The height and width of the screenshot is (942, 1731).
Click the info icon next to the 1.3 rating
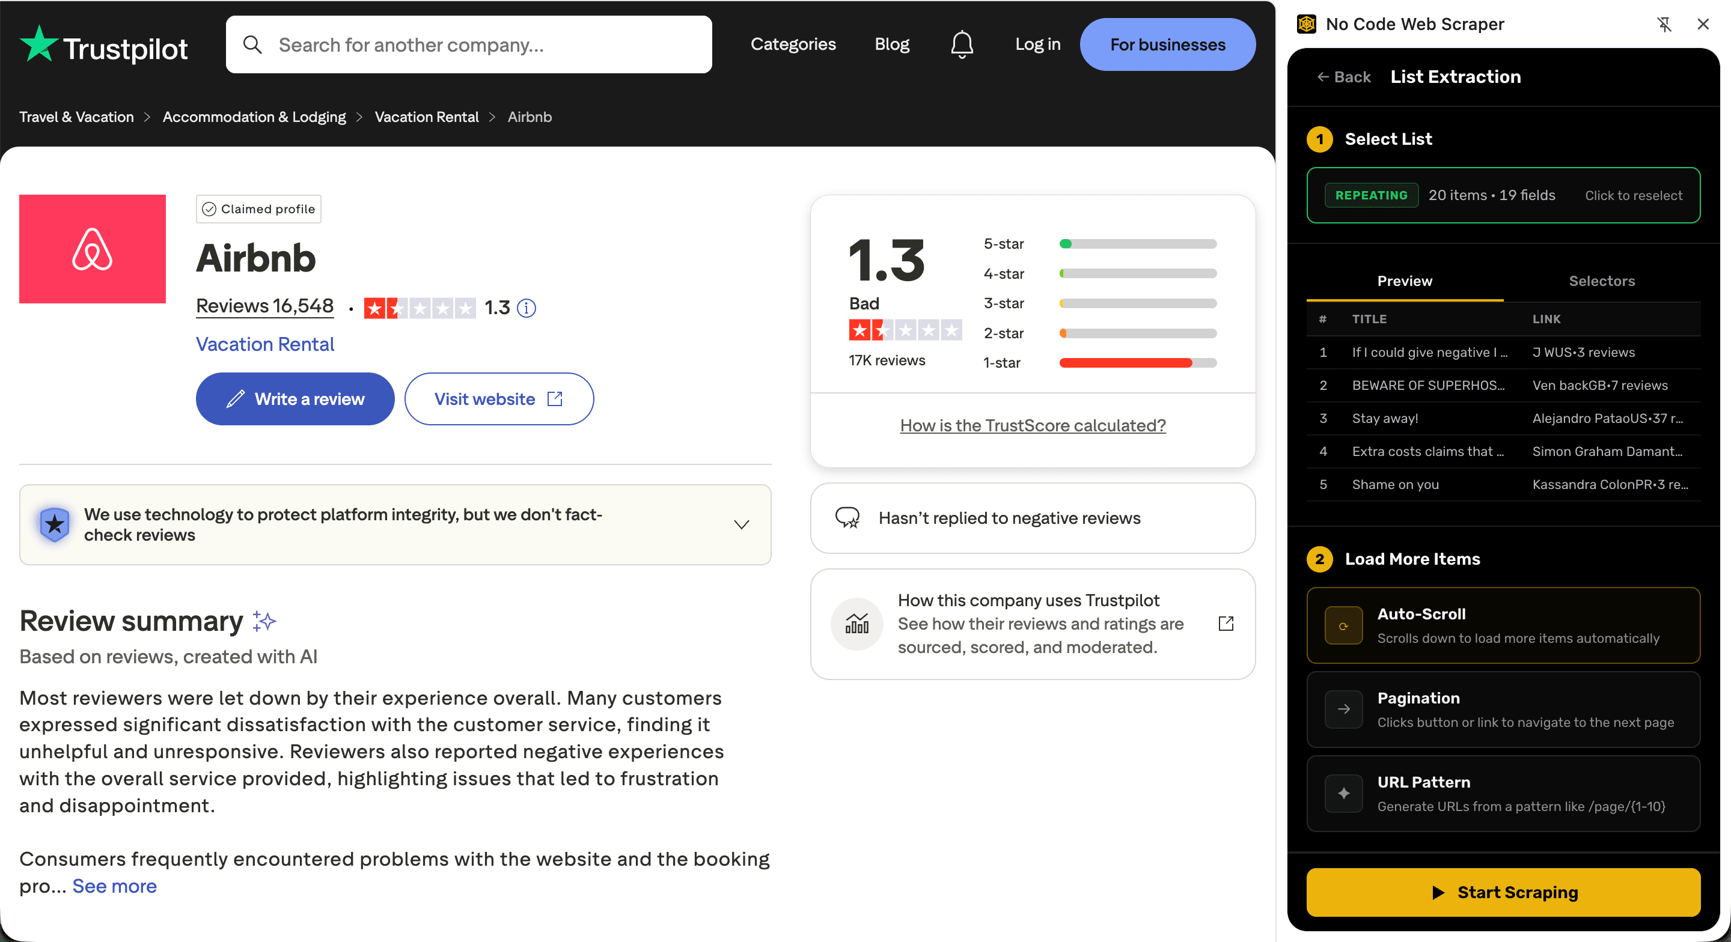[x=526, y=308]
